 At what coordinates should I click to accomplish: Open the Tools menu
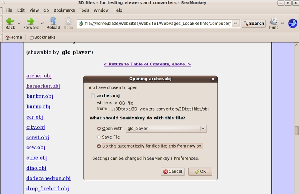click(x=84, y=10)
